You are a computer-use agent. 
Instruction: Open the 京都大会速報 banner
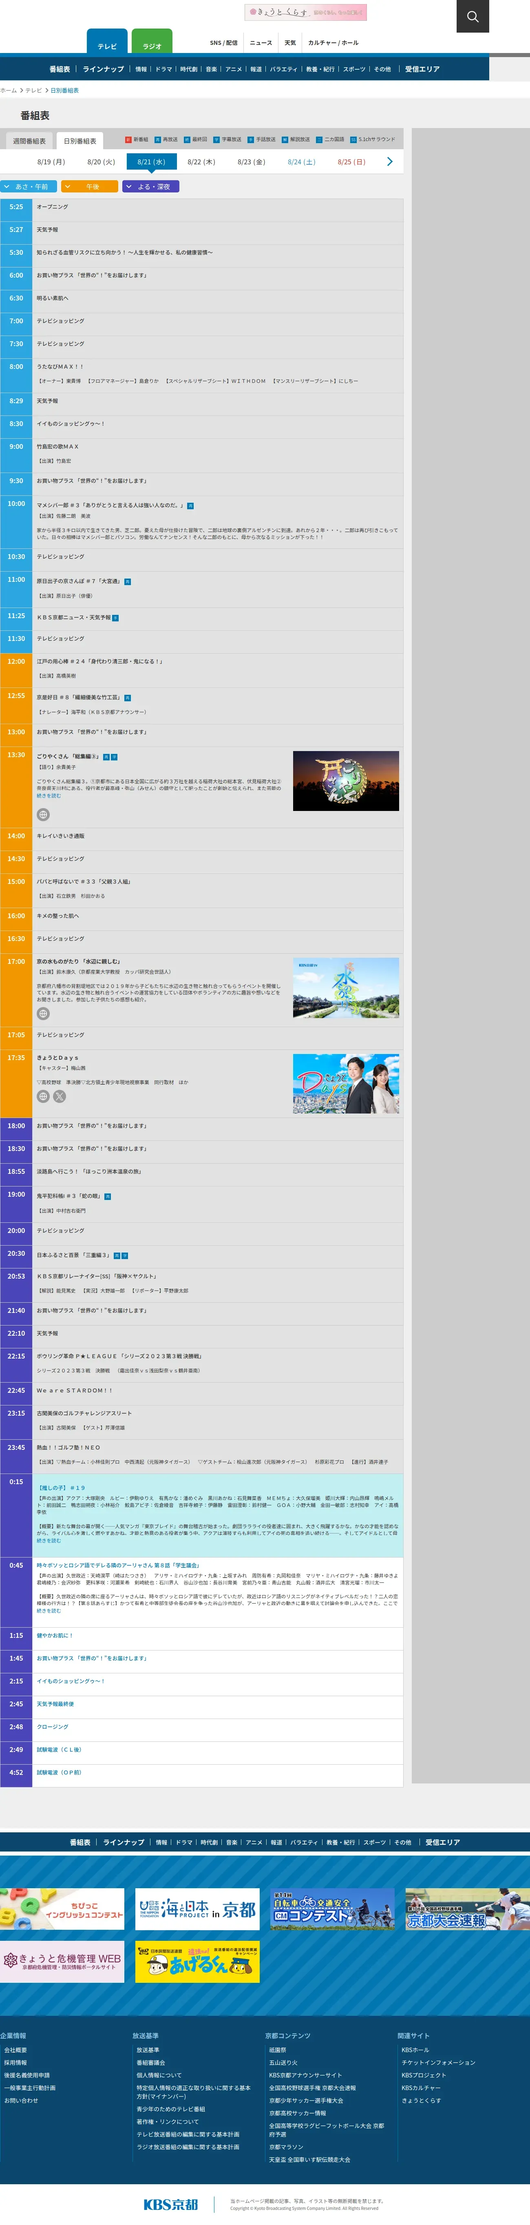coord(468,1909)
